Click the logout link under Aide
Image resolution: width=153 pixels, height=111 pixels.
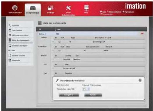[x=106, y=14]
